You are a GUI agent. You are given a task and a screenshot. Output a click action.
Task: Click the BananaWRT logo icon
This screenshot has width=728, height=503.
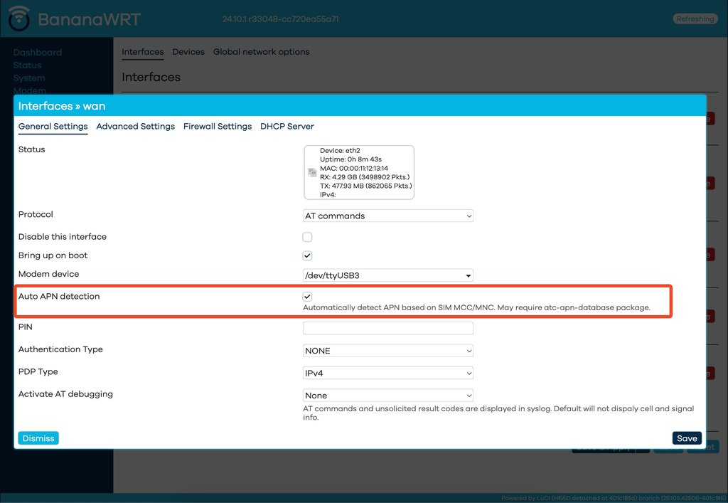click(19, 18)
